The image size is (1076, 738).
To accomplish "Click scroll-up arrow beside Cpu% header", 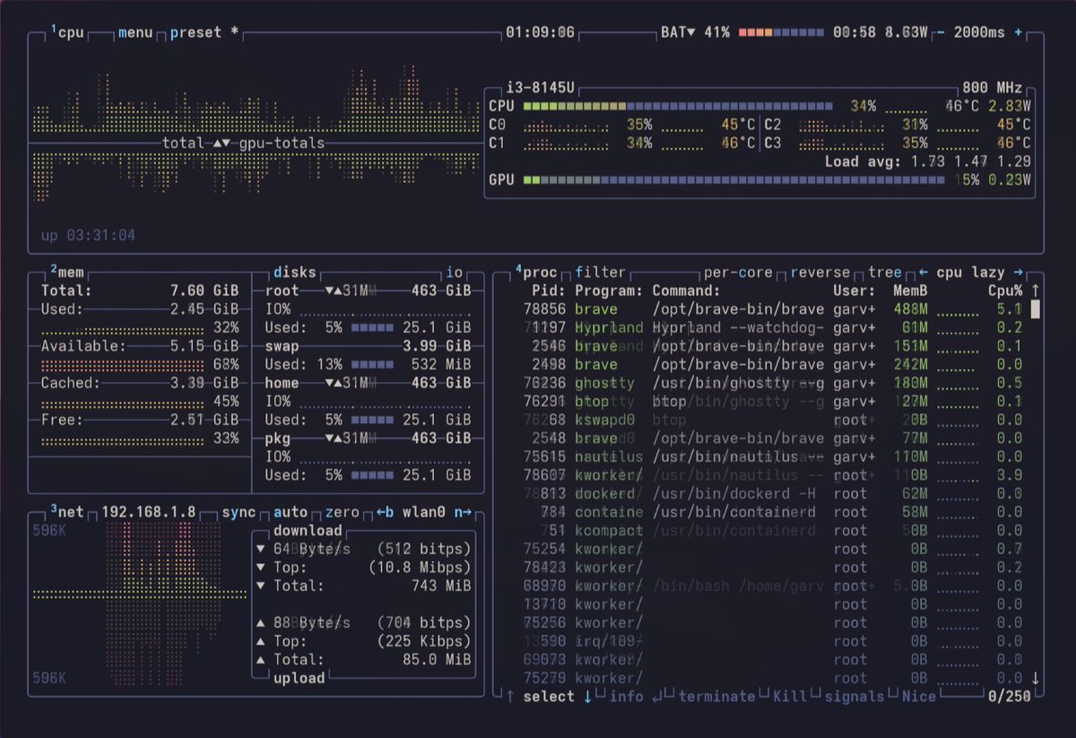I will (1036, 291).
